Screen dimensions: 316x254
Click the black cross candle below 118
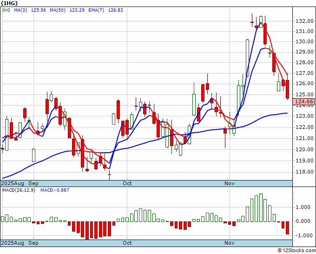tap(109, 175)
